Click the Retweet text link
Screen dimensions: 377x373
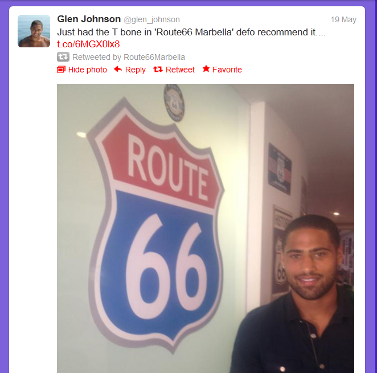point(180,70)
